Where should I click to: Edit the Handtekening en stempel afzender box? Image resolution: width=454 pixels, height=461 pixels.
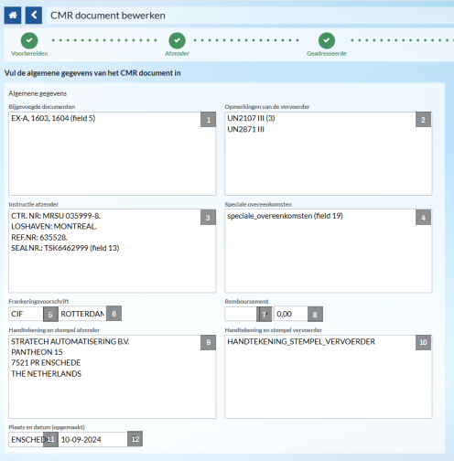(x=113, y=377)
